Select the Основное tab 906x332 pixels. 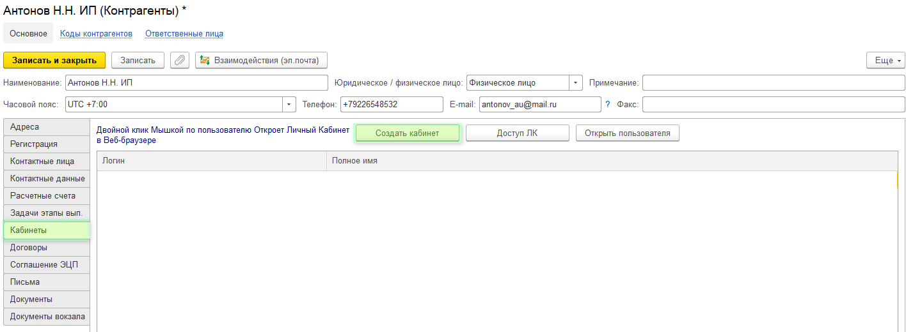(x=28, y=33)
